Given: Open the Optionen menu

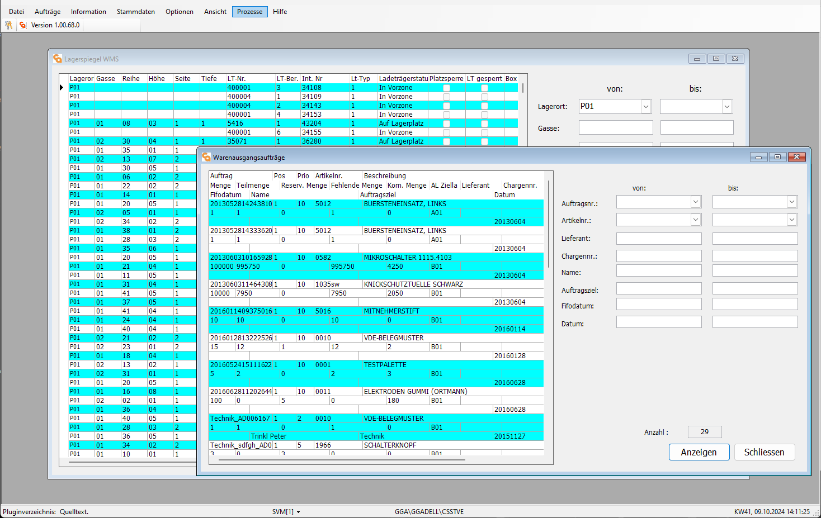Looking at the screenshot, I should click(180, 12).
